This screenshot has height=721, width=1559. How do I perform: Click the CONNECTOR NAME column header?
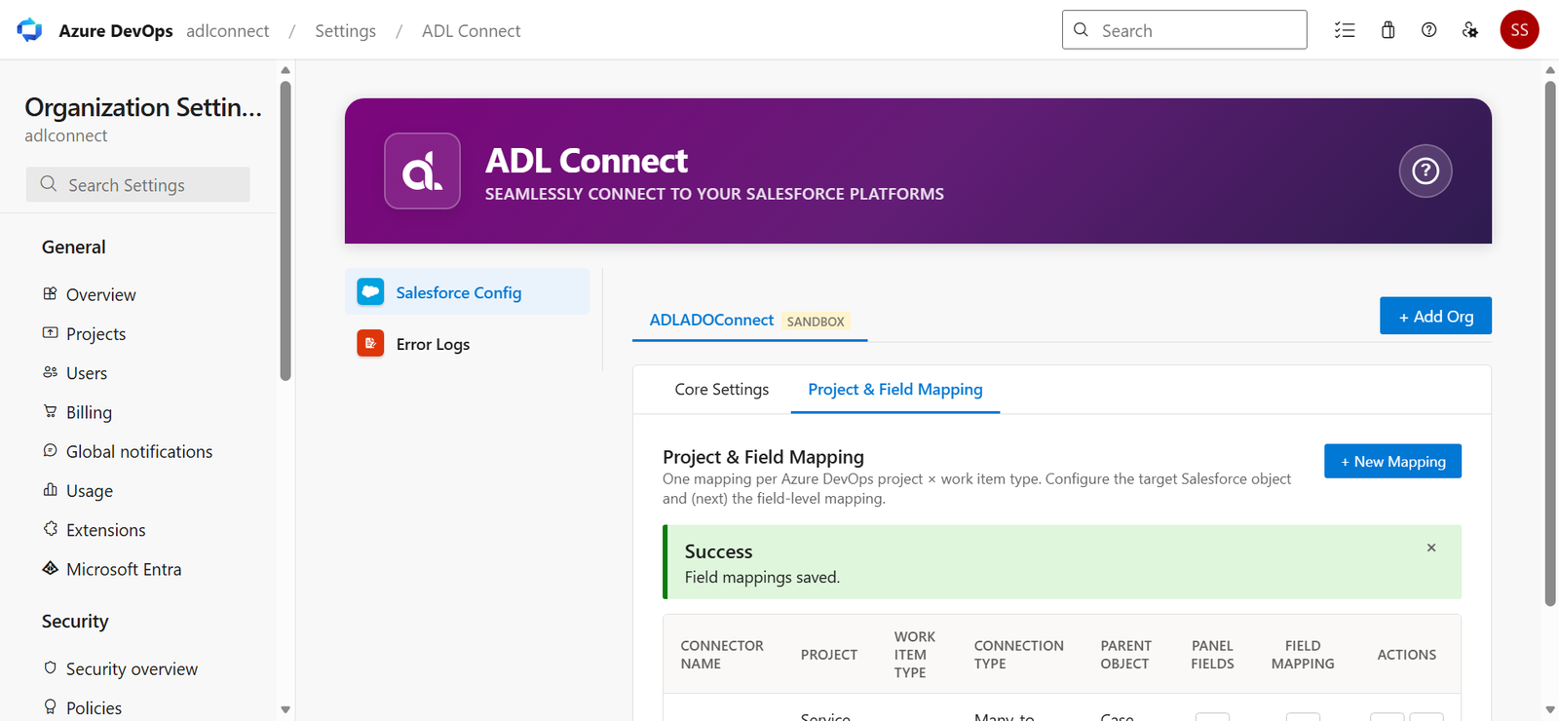click(721, 654)
